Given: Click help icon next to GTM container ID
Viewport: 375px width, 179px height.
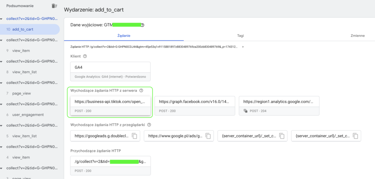Looking at the screenshot, I should click(x=142, y=25).
